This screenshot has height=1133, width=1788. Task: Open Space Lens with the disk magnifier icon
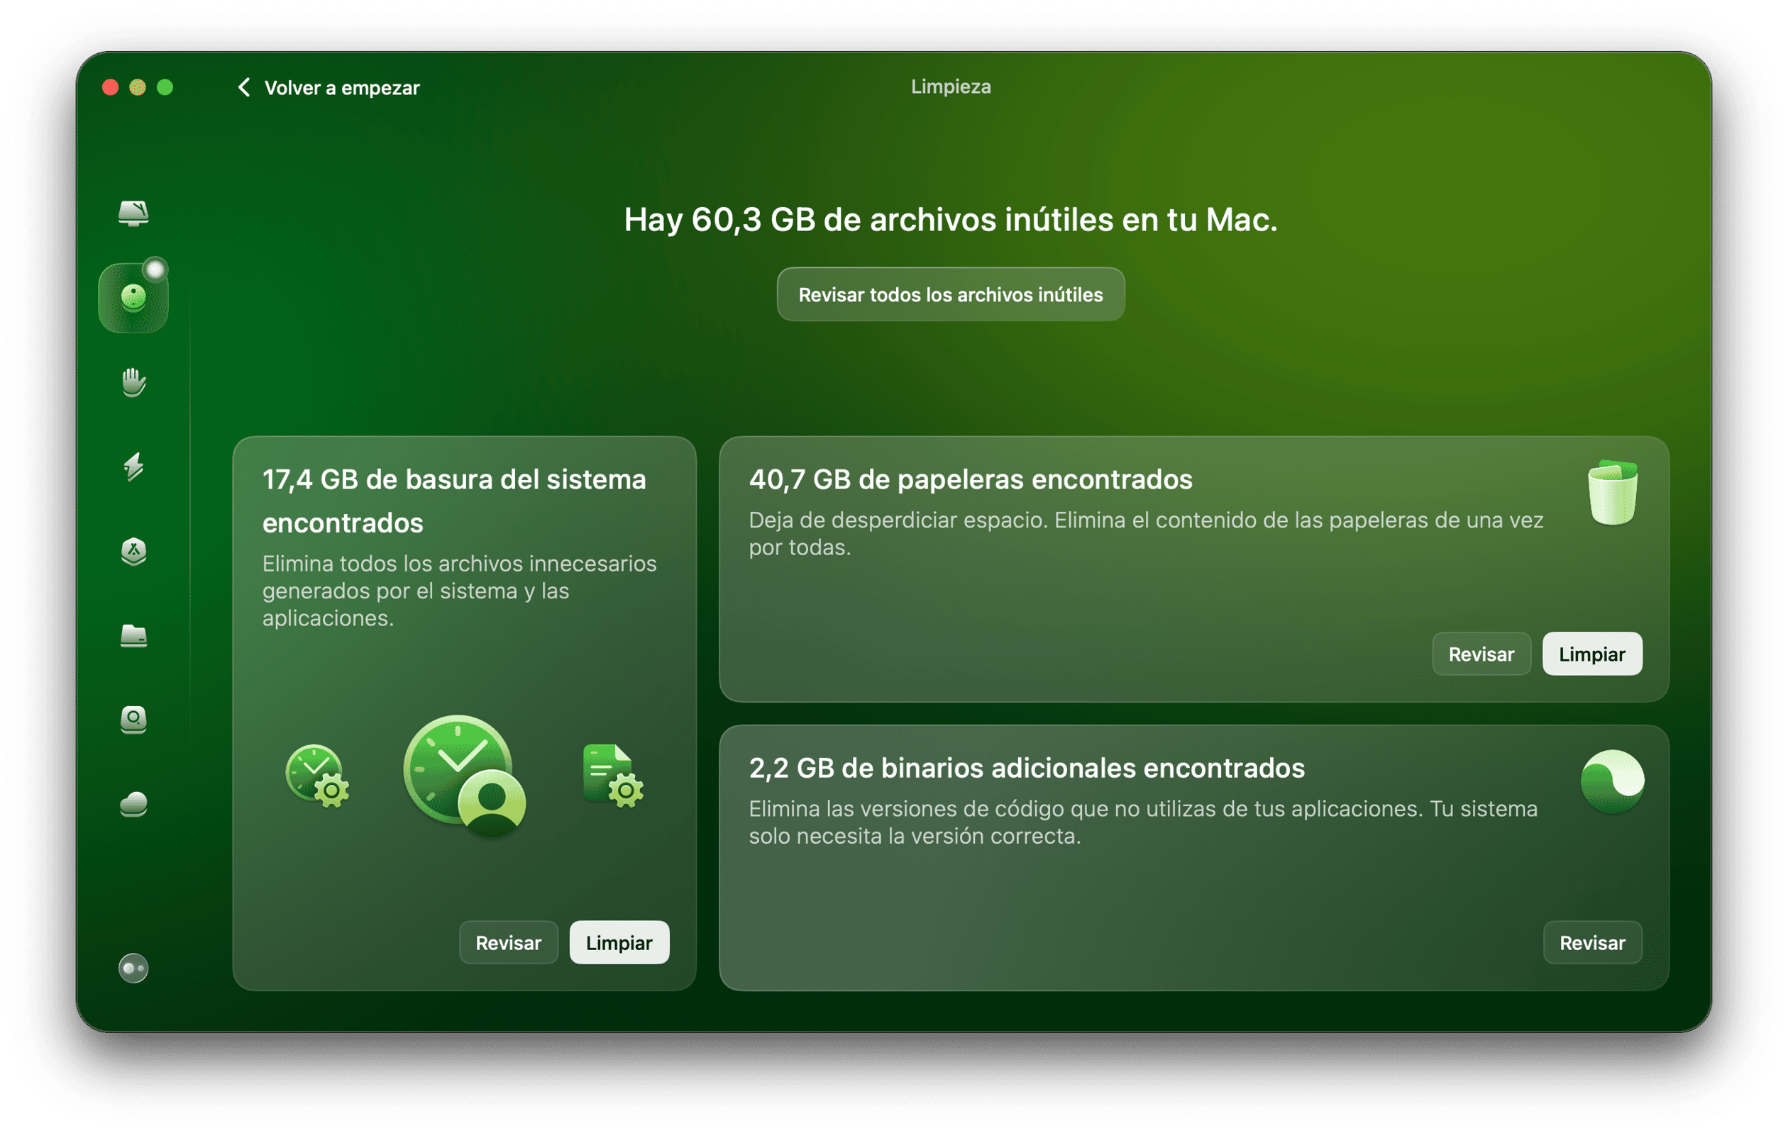133,720
